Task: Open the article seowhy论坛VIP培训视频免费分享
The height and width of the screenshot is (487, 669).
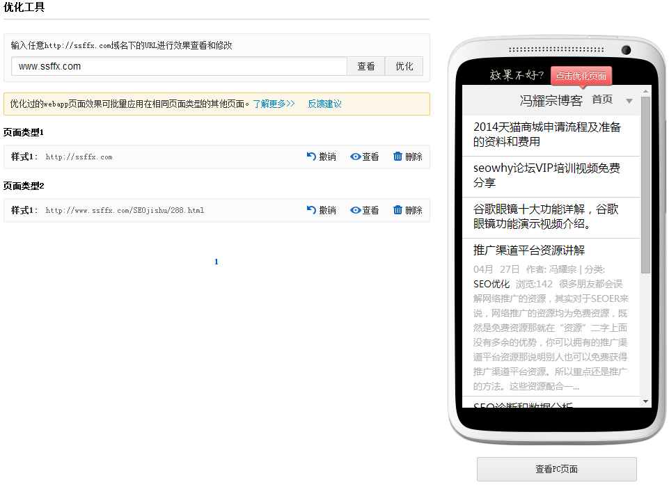Action: (x=546, y=175)
